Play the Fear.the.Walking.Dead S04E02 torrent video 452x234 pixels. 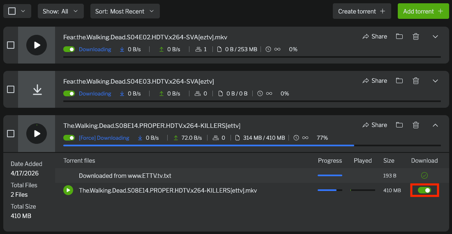click(x=37, y=45)
